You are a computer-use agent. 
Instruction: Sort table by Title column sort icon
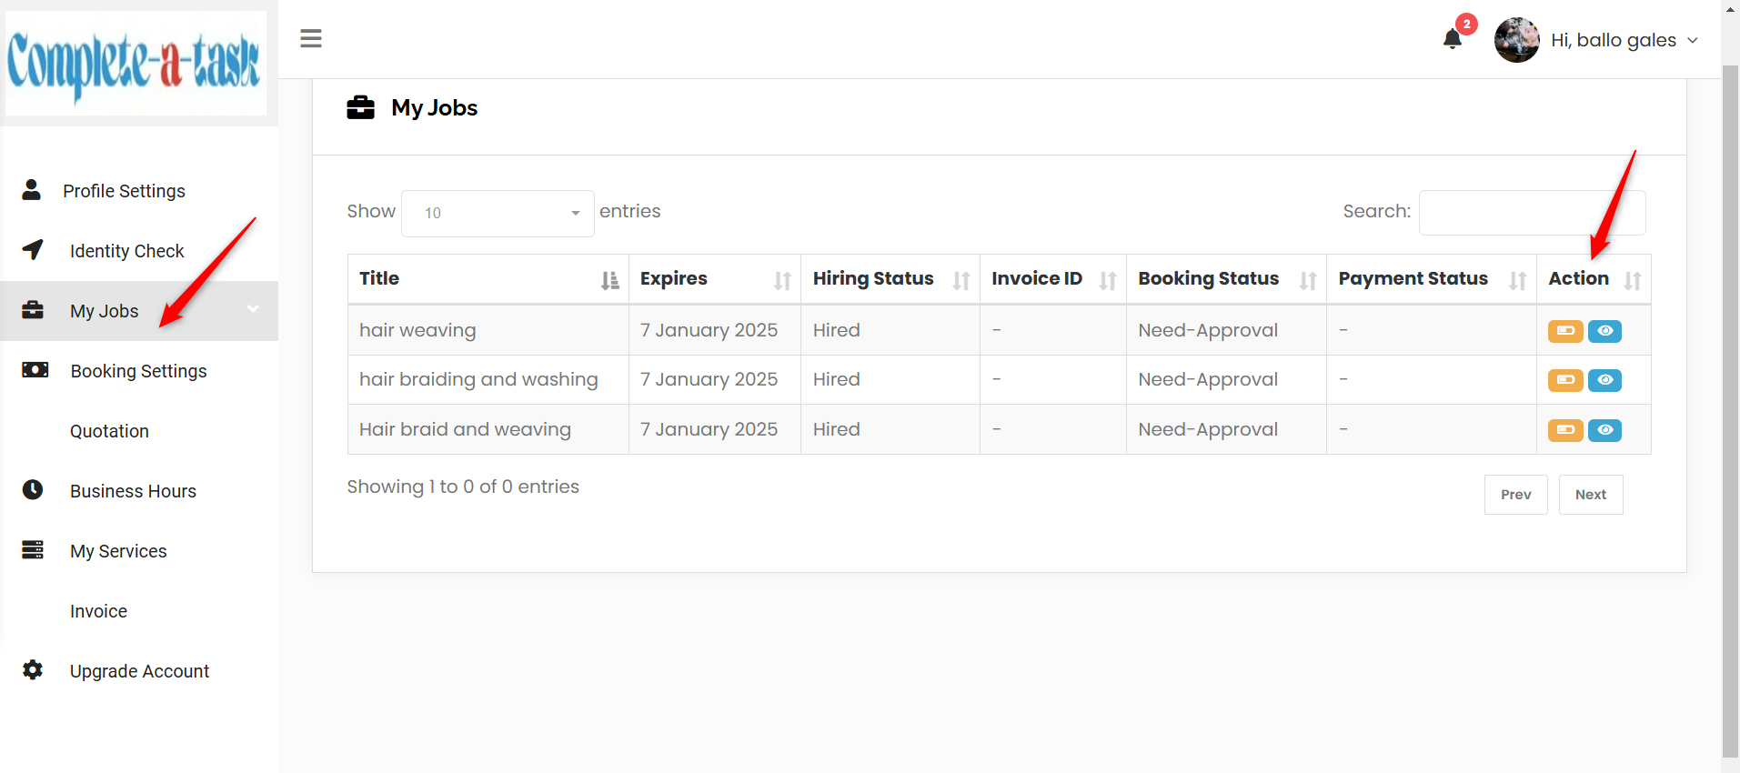609,281
